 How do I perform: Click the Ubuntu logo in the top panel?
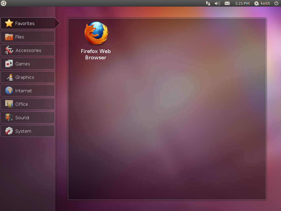pyautogui.click(x=3, y=3)
